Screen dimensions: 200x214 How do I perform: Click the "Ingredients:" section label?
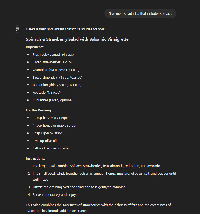pyautogui.click(x=35, y=47)
